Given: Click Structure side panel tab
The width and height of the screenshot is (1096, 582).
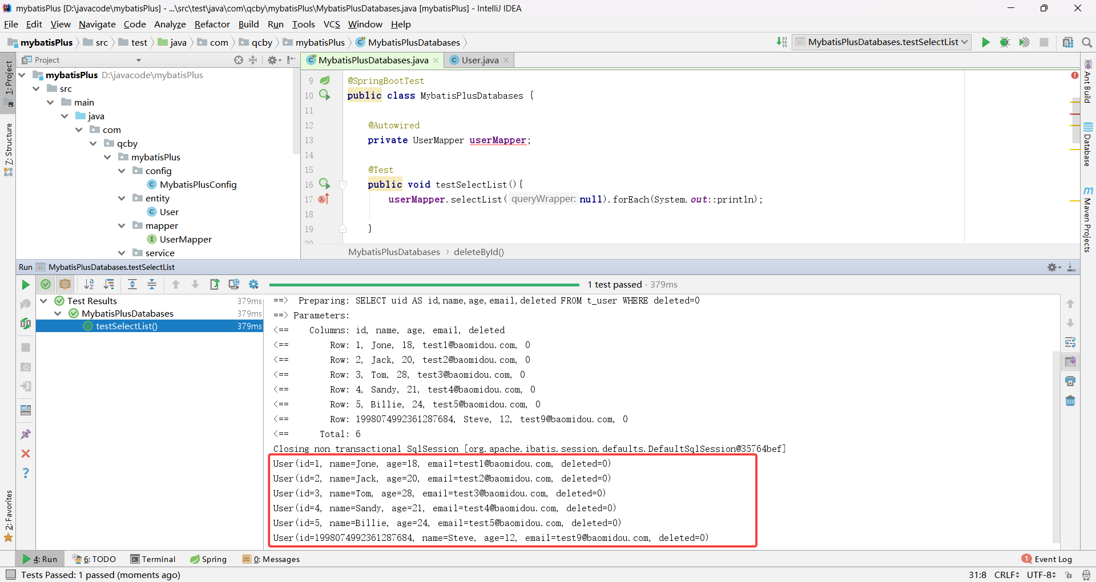Looking at the screenshot, I should [x=8, y=149].
